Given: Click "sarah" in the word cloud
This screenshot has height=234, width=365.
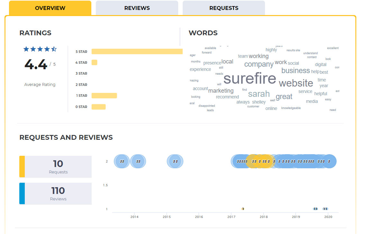Looking at the screenshot, I should [259, 94].
